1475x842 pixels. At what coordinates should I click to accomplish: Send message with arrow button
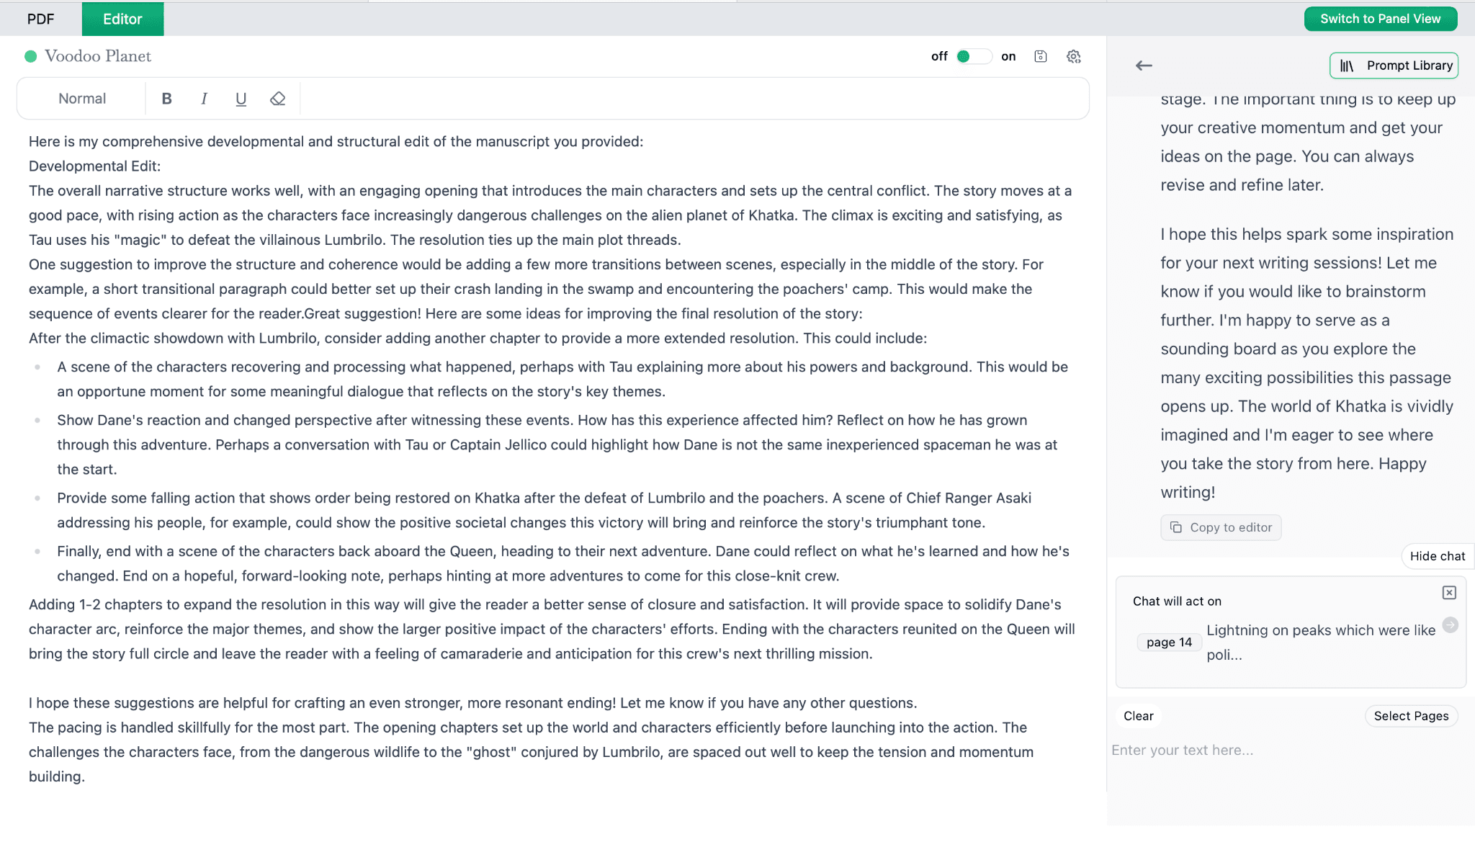pyautogui.click(x=1451, y=624)
